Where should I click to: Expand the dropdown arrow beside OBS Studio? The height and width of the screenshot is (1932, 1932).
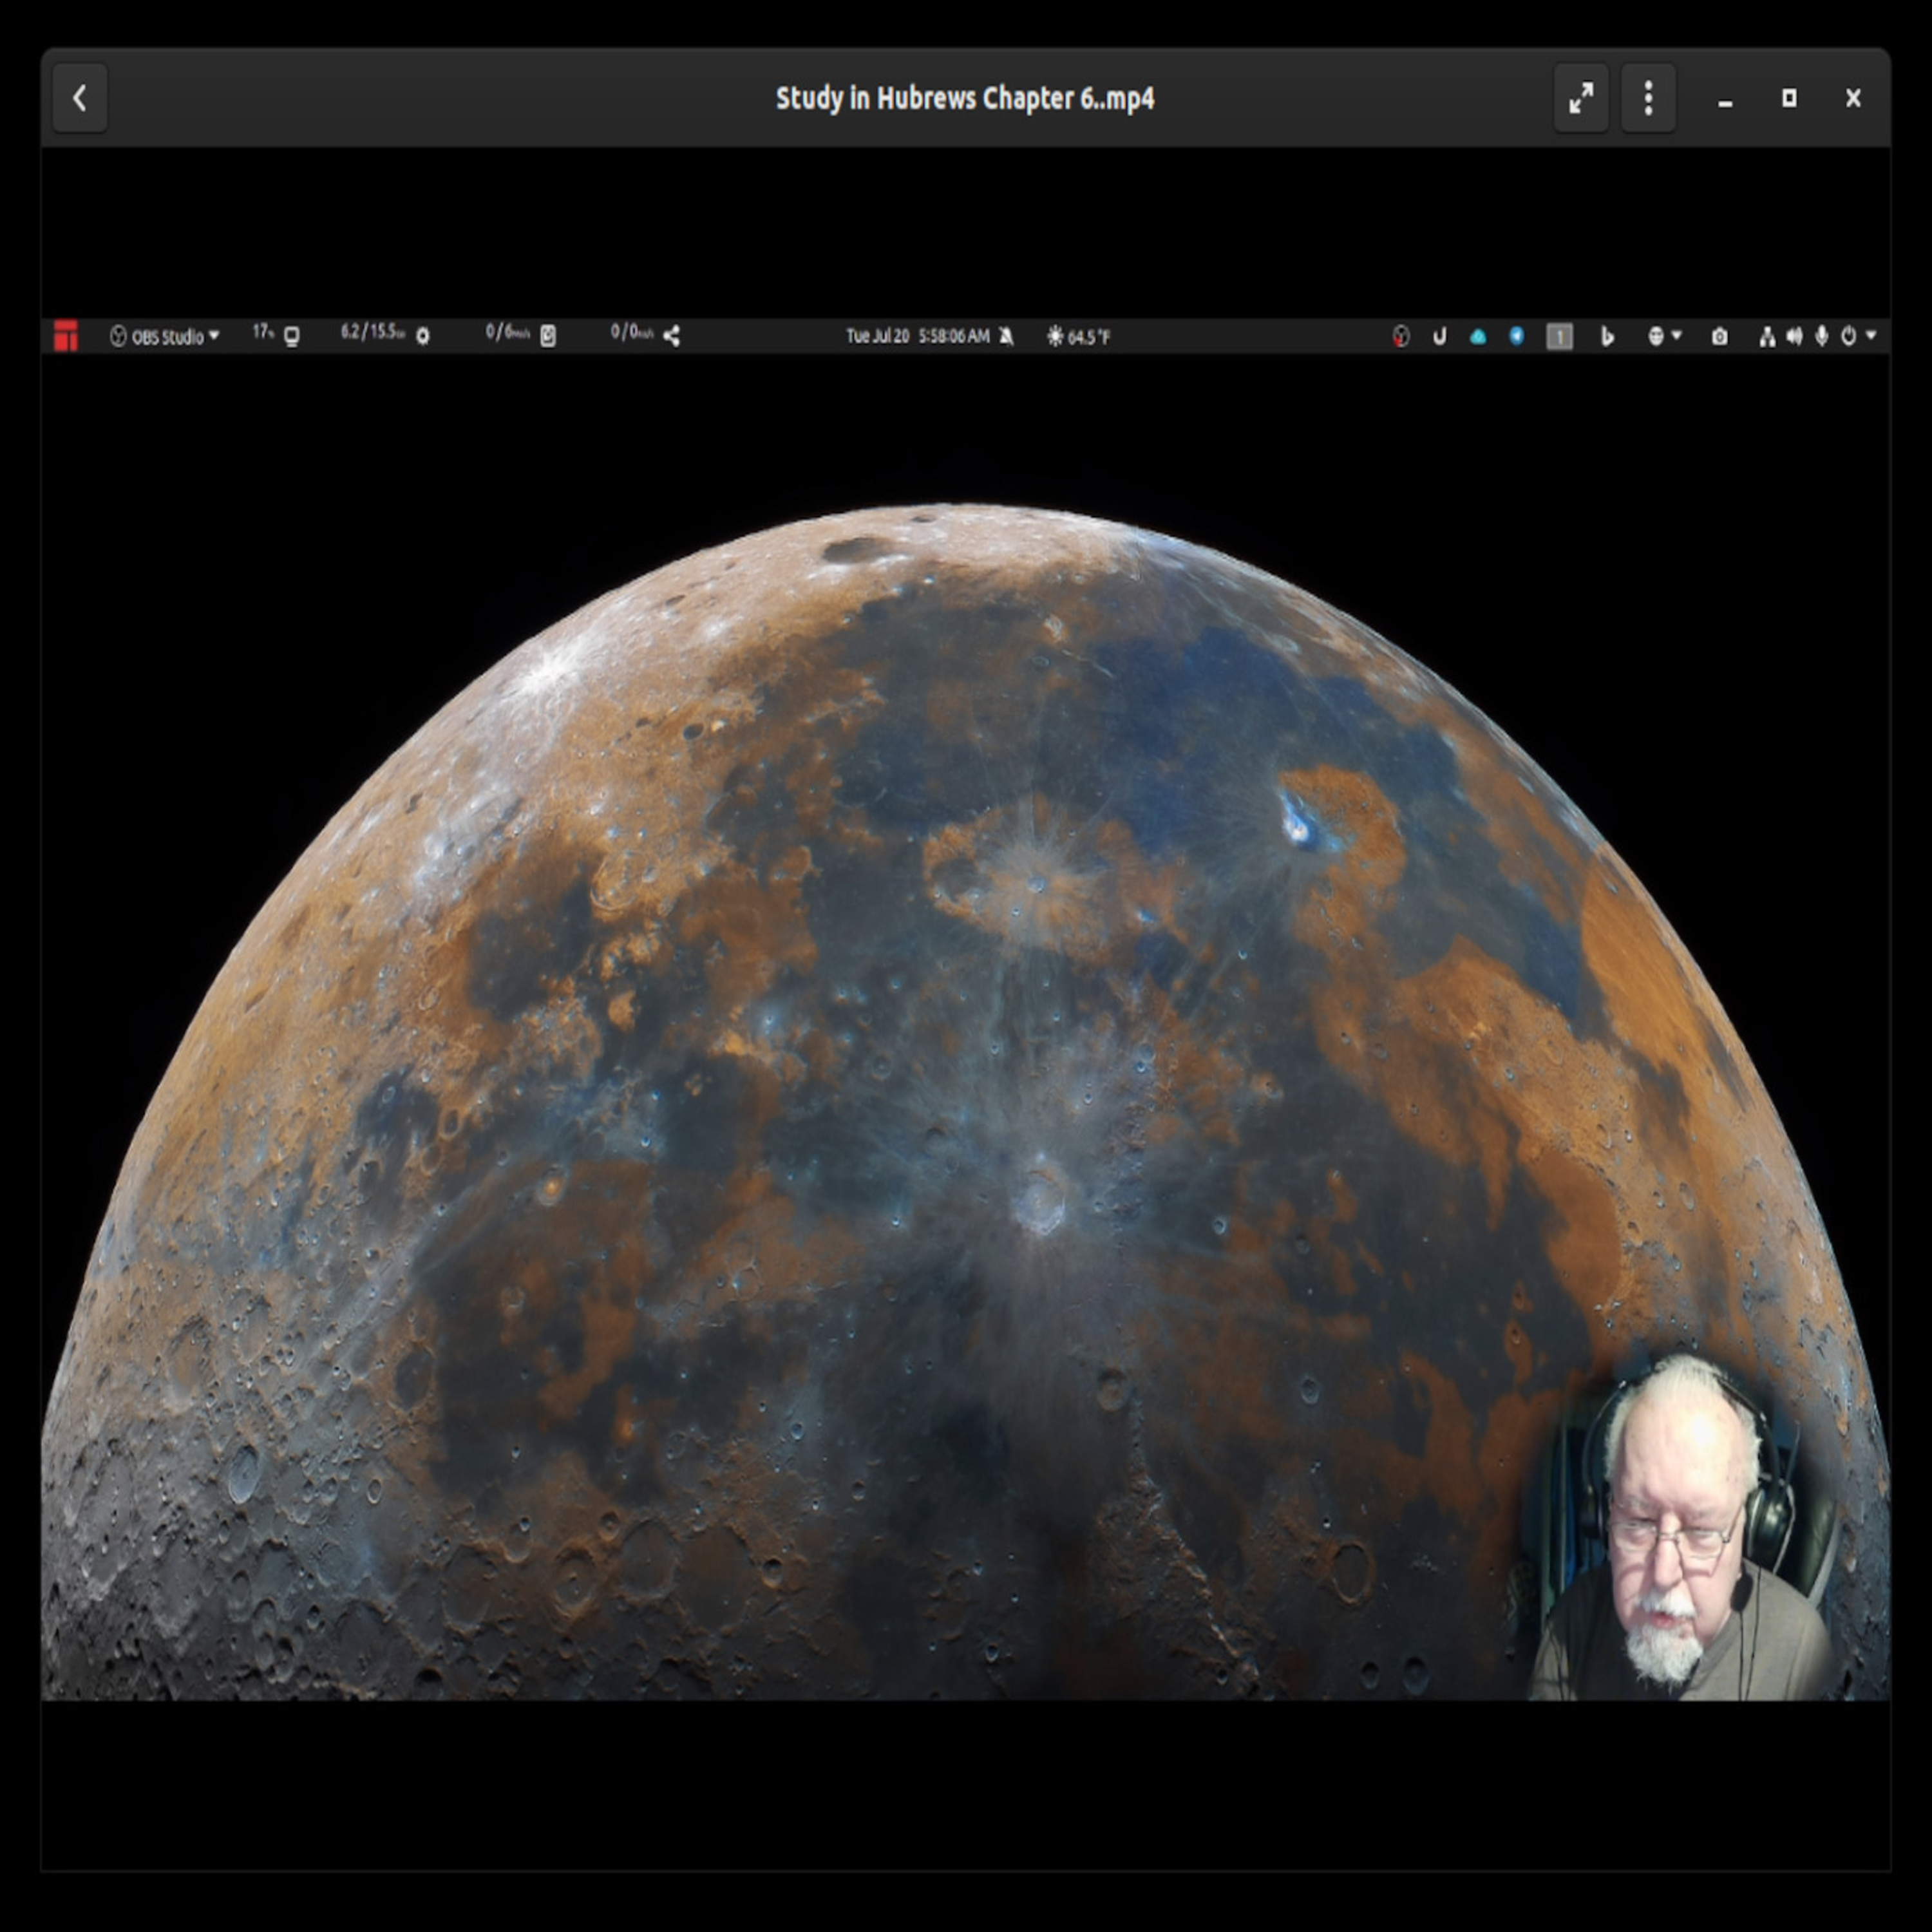coord(214,336)
